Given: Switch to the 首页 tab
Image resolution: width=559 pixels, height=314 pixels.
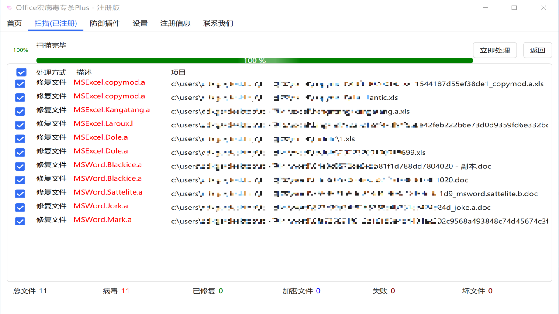Looking at the screenshot, I should click(14, 24).
